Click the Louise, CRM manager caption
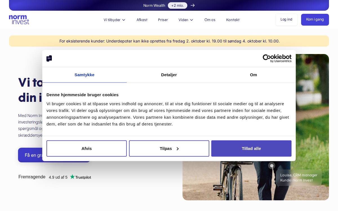Screen dimensions: 338x211 click(299, 178)
